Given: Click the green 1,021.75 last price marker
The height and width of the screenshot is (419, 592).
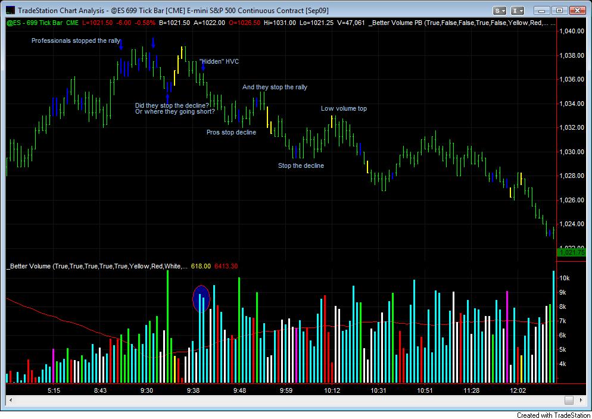Looking at the screenshot, I should tap(571, 252).
